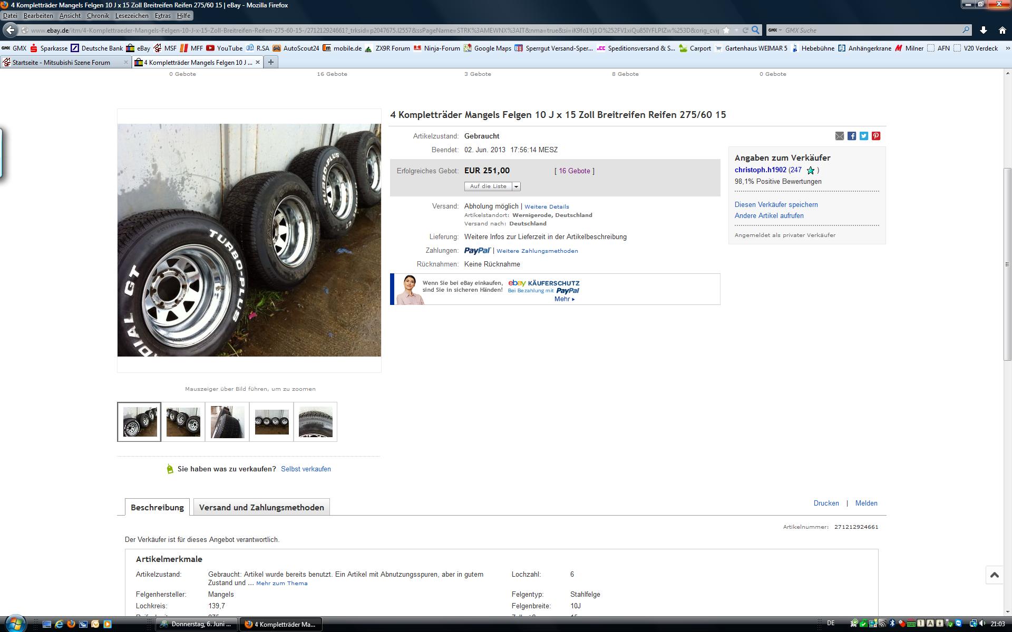Share listing via email icon
The image size is (1012, 632).
pyautogui.click(x=840, y=136)
